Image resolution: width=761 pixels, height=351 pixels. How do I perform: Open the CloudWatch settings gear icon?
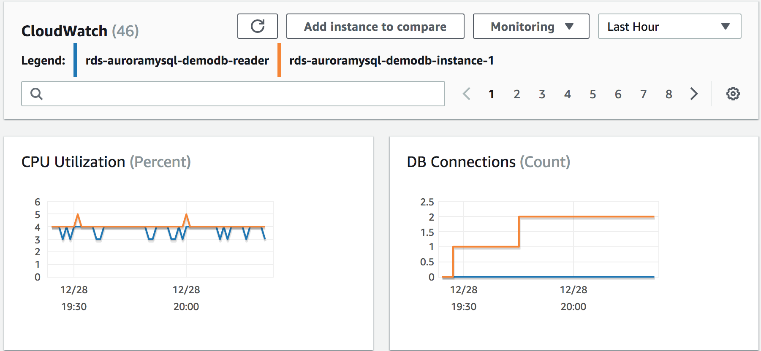point(733,94)
